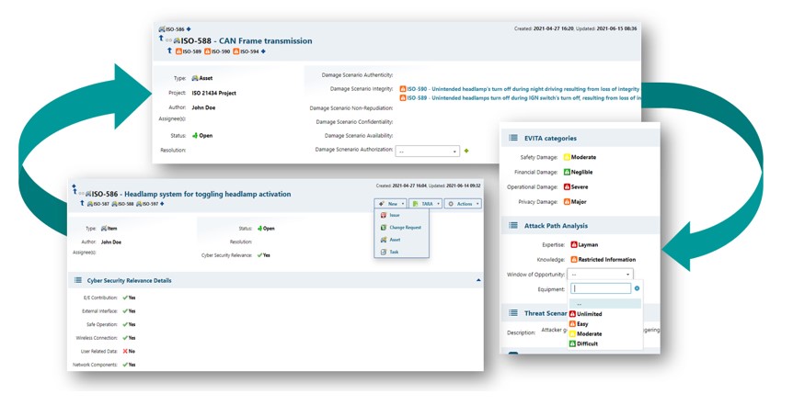This screenshot has width=793, height=405.
Task: Choose Issue from the New menu
Action: (401, 215)
